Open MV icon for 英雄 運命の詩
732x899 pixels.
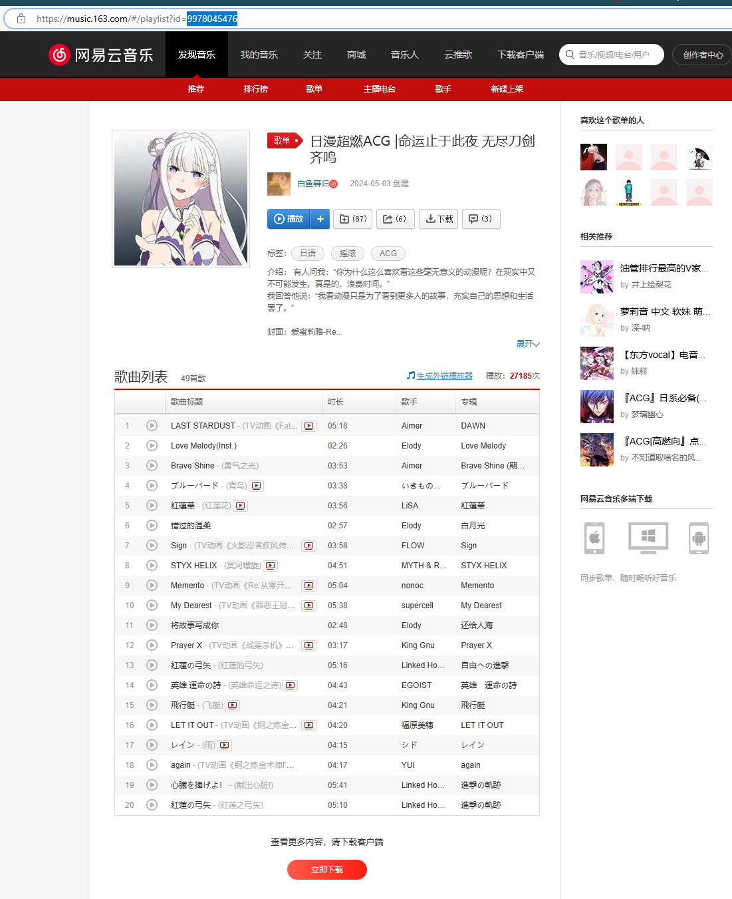[x=291, y=685]
